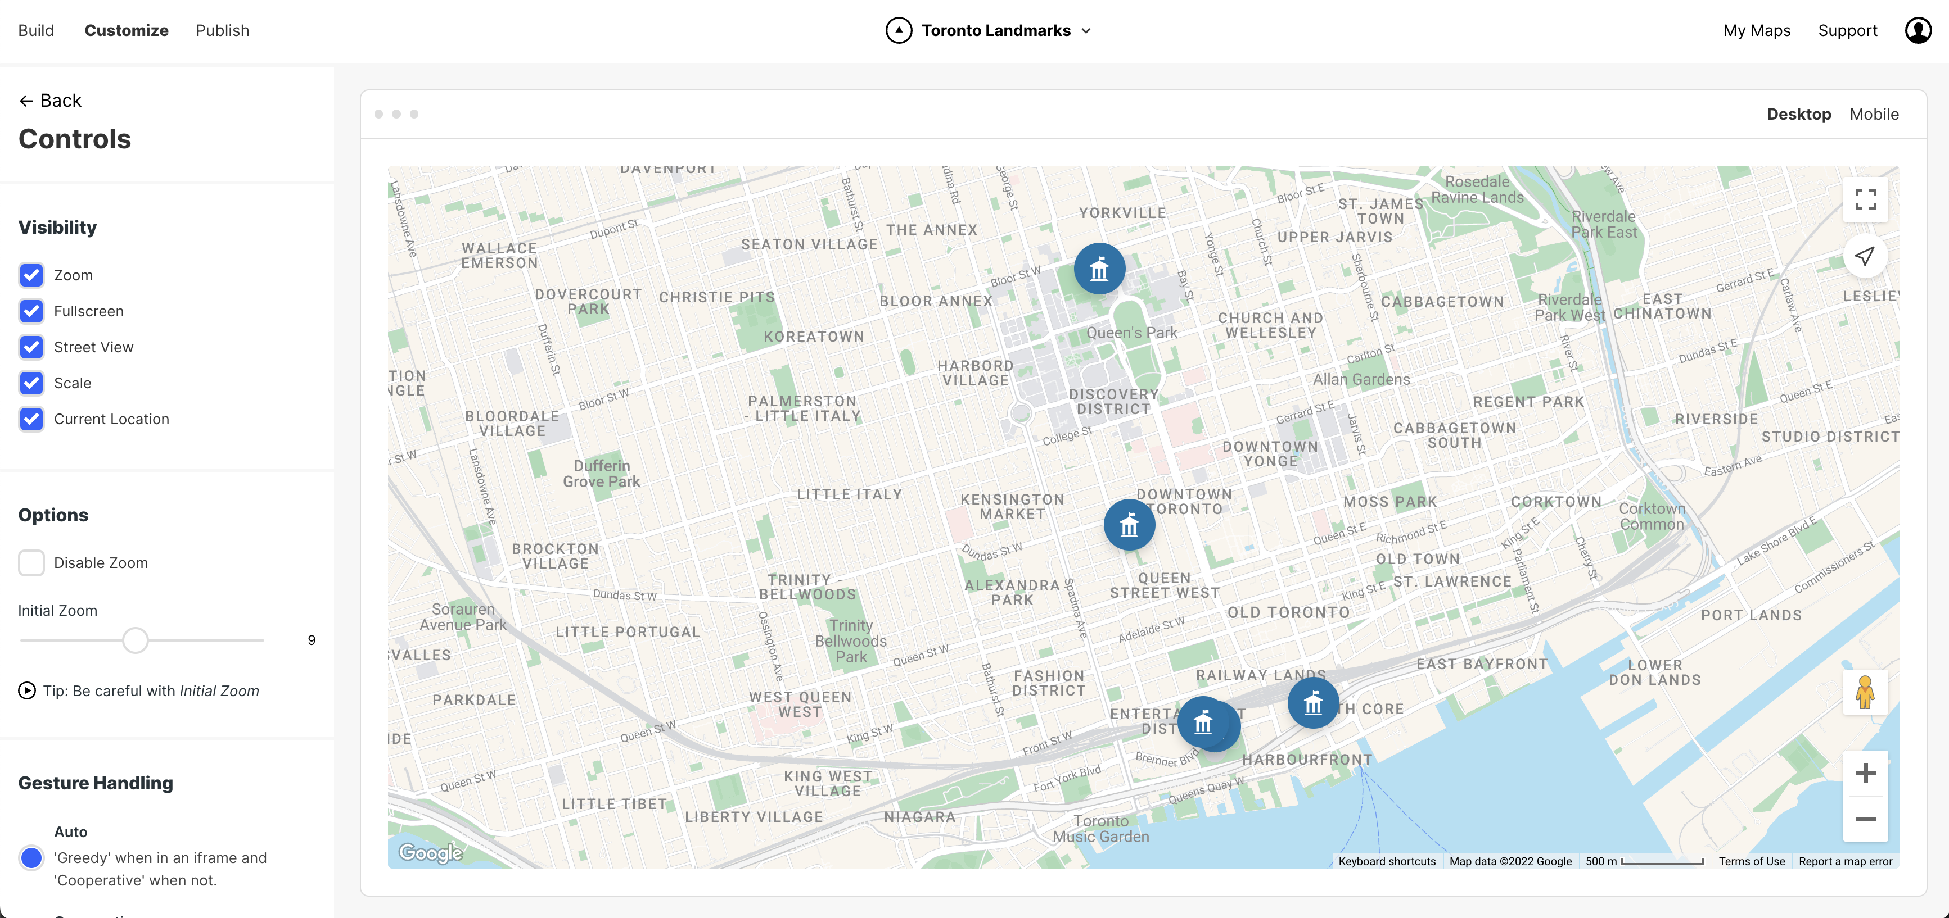Uncheck the Fullscreen visibility checkbox
This screenshot has height=918, width=1949.
pos(32,311)
